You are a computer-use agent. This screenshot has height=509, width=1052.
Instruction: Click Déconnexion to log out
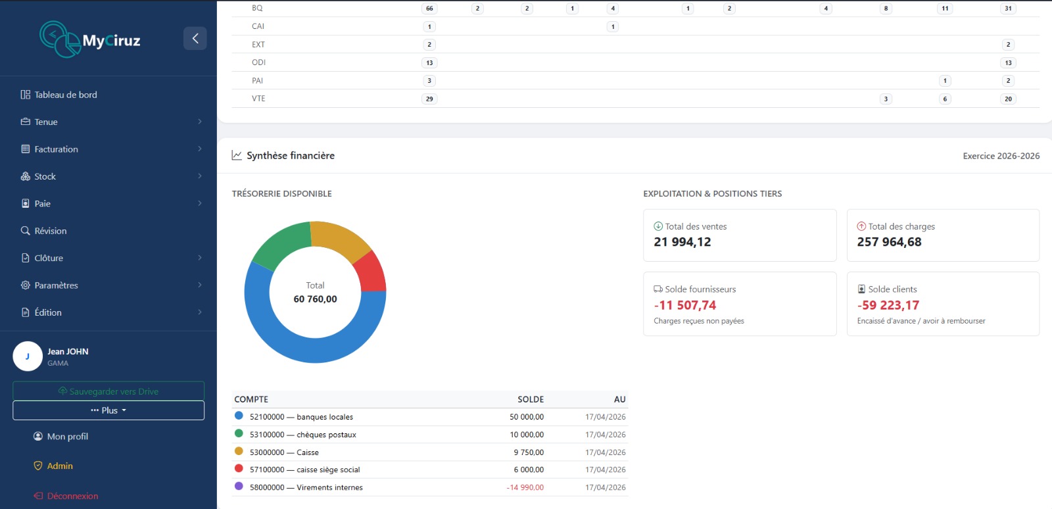(66, 496)
